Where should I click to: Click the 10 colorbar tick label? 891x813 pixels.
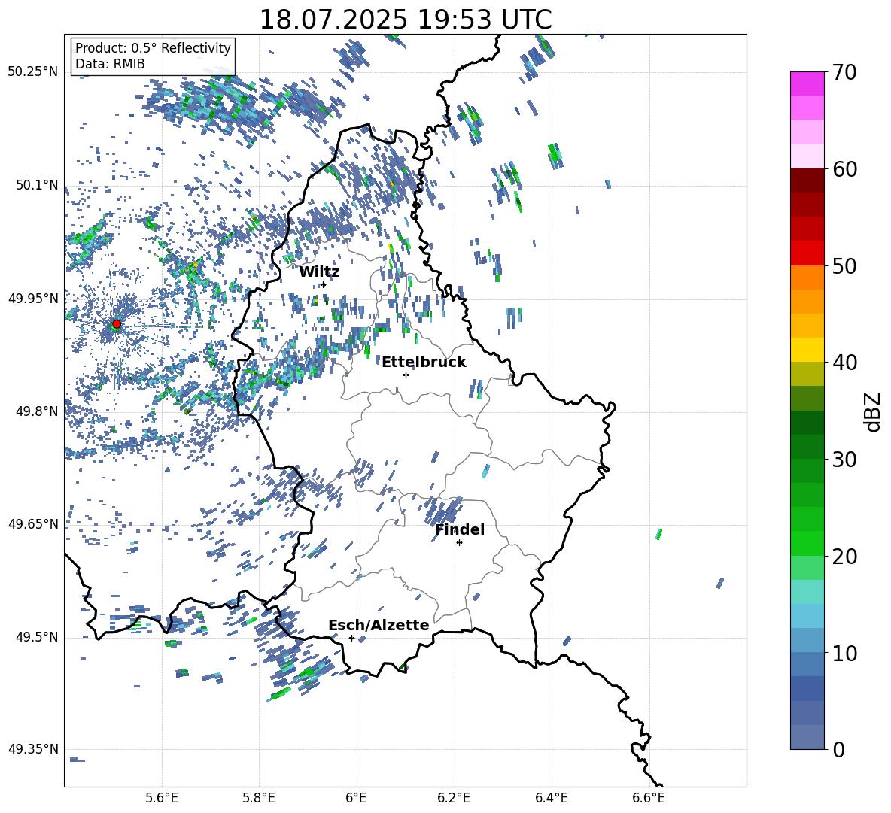tap(844, 653)
